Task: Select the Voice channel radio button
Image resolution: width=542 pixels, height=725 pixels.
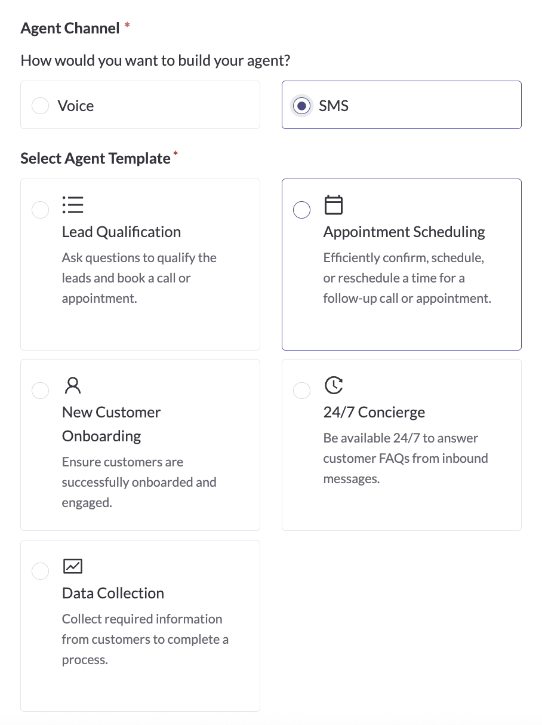Action: pyautogui.click(x=40, y=106)
